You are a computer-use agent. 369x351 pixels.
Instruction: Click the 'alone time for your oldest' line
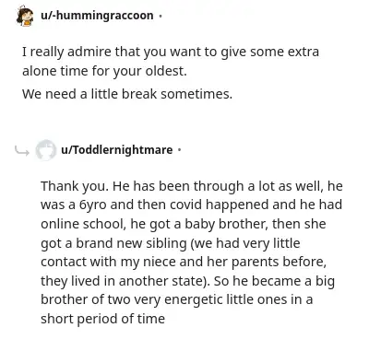(x=104, y=71)
